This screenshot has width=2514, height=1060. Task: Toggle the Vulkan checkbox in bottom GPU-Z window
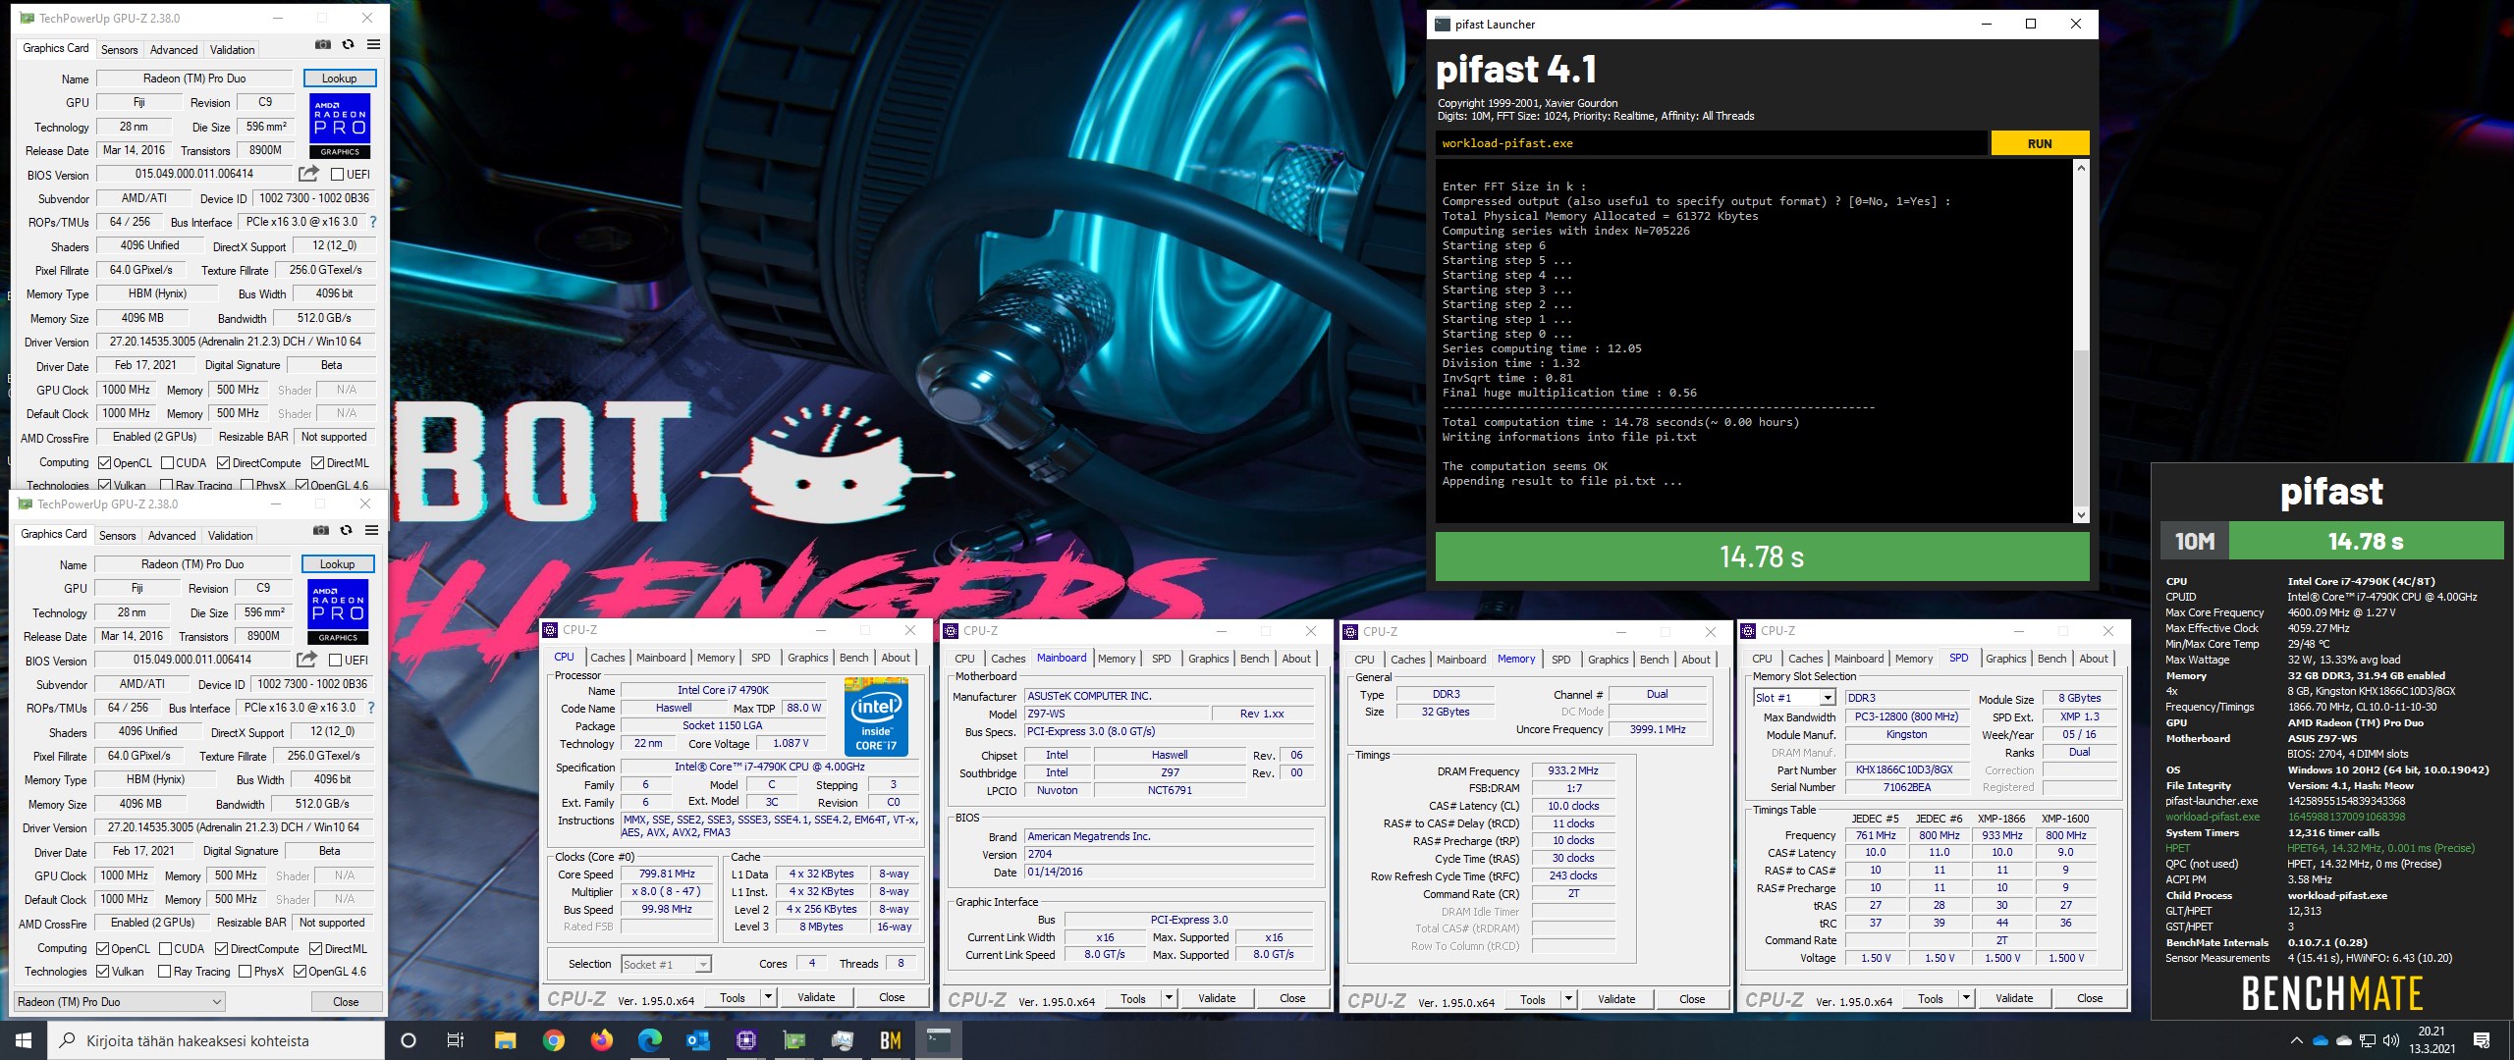[x=103, y=971]
